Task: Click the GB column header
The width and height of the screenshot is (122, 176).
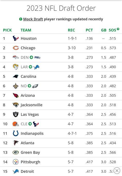Action: (x=104, y=30)
